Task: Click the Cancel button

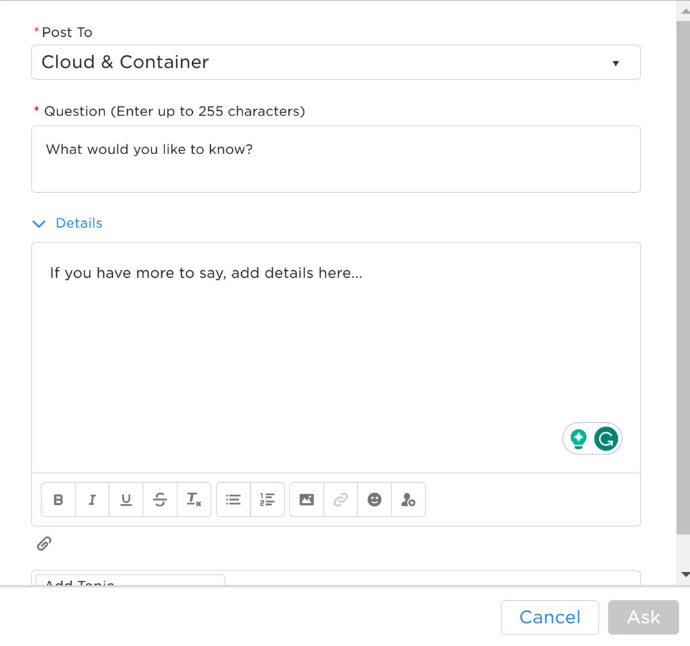Action: click(549, 617)
